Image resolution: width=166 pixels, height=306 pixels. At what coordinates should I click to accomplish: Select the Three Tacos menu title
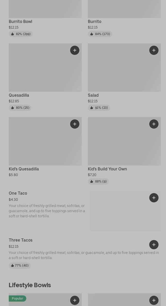tap(21, 240)
